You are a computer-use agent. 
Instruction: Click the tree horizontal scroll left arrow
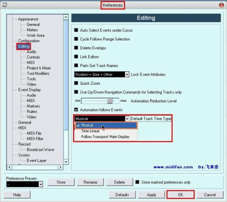pyautogui.click(x=9, y=167)
